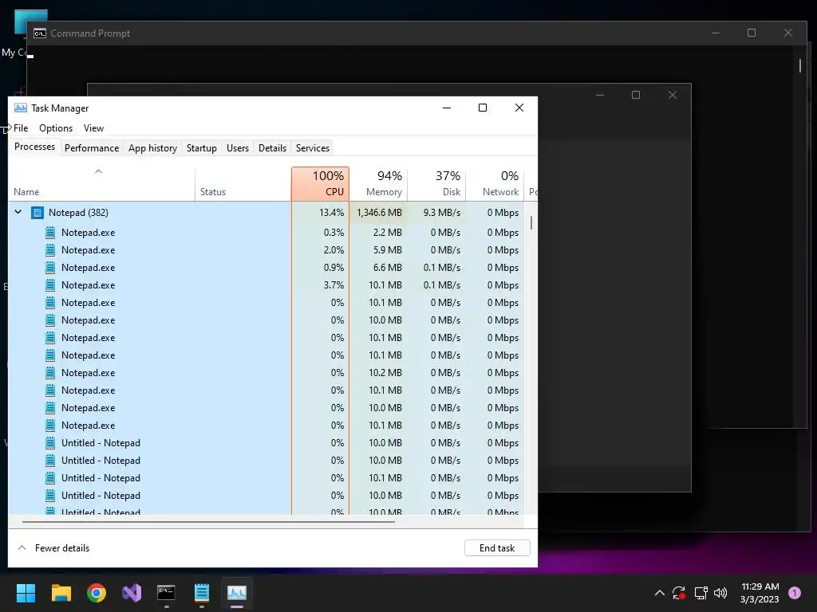Maximize the Task Manager window
Screen dimensions: 817x612
483,108
